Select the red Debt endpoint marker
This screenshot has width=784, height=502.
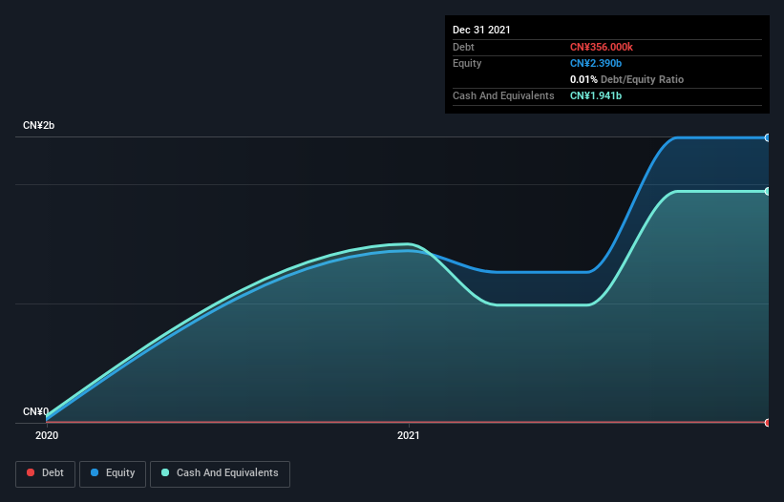point(768,423)
